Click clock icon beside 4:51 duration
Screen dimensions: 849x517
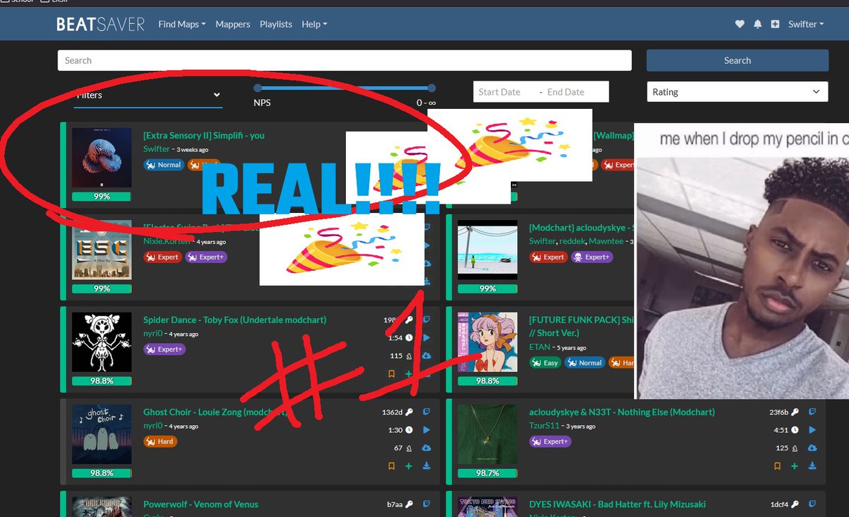(x=795, y=430)
